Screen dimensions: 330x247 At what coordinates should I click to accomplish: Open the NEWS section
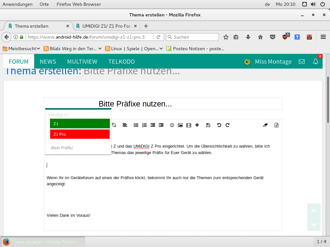(x=48, y=61)
